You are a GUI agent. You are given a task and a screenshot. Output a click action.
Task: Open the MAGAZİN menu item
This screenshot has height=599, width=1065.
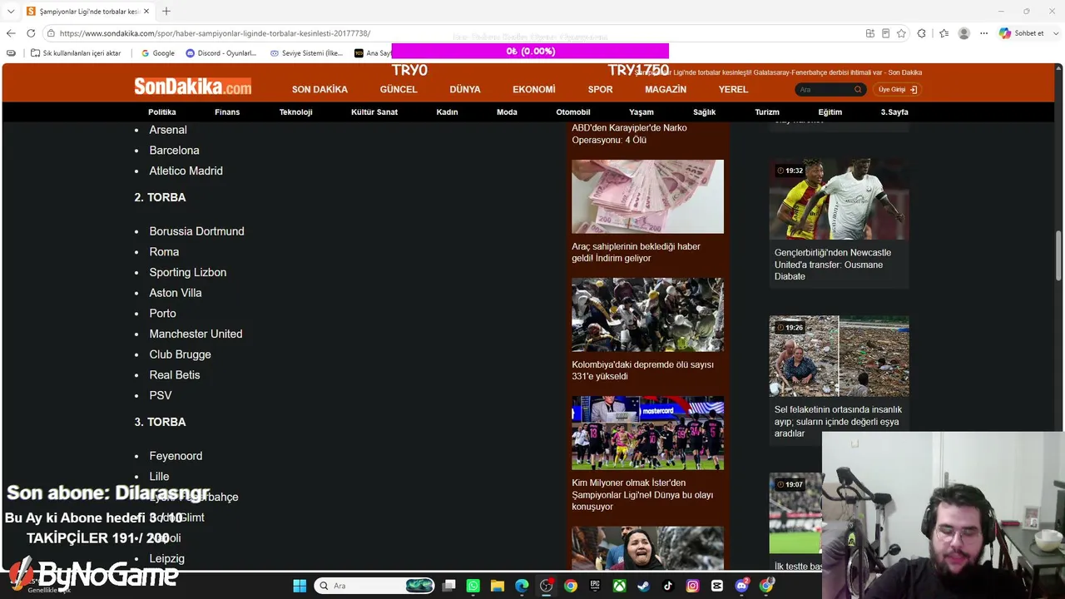[666, 89]
